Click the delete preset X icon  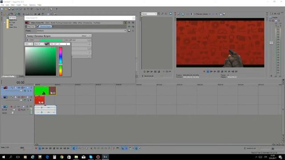tap(133, 31)
